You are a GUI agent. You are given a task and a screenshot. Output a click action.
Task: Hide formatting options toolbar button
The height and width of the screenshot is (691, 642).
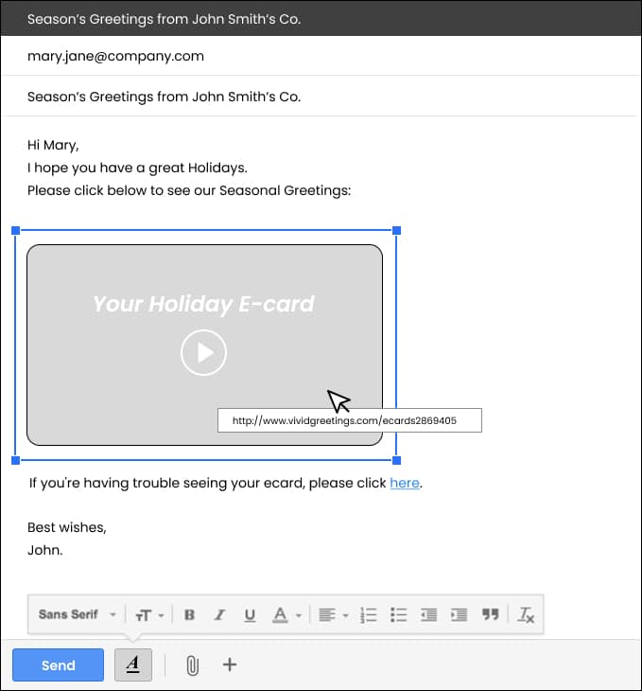[x=133, y=665]
